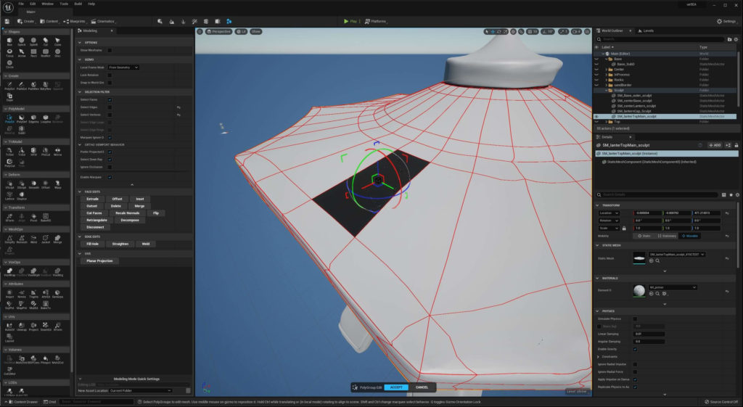
Task: Toggle the Select Edges checkbox
Action: (110, 107)
